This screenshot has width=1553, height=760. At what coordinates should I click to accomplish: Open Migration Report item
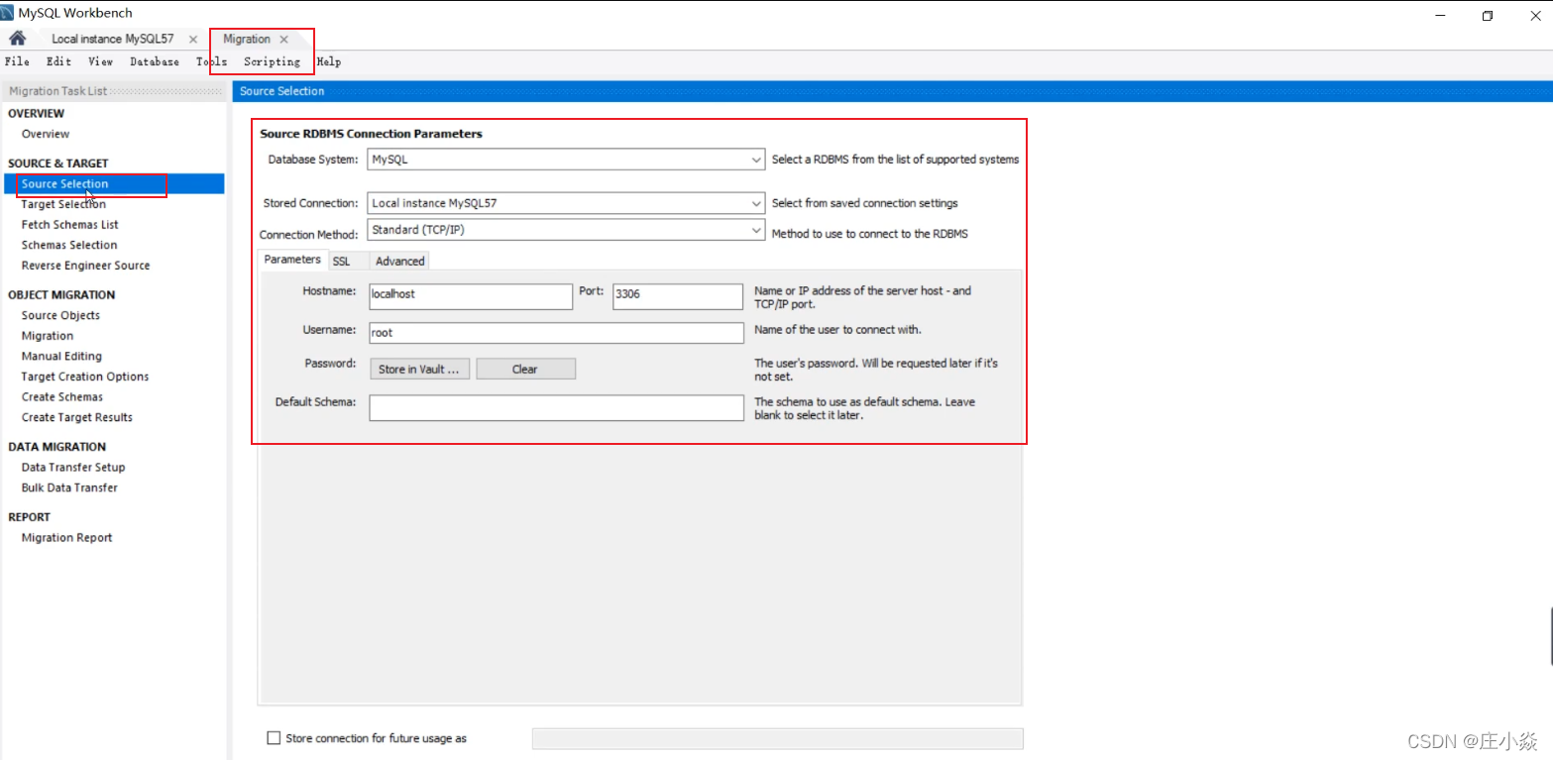pos(66,537)
